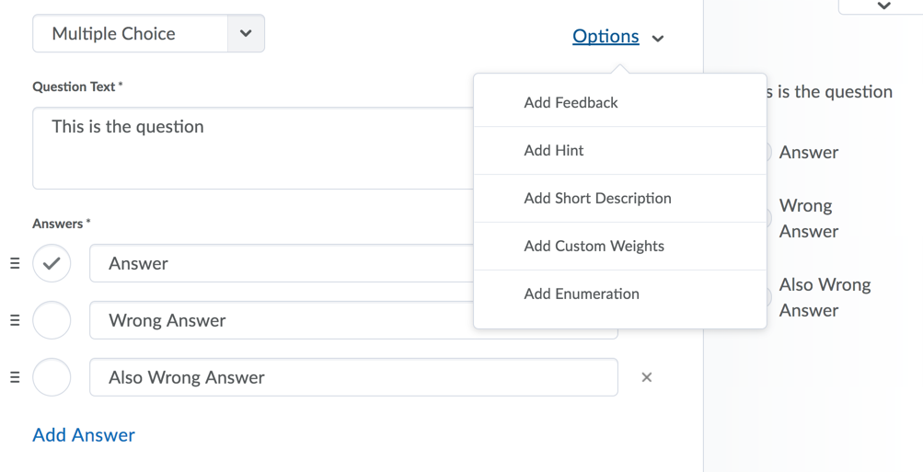Choose Add Hint from the Options menu
Screen dimensions: 923x472
554,151
